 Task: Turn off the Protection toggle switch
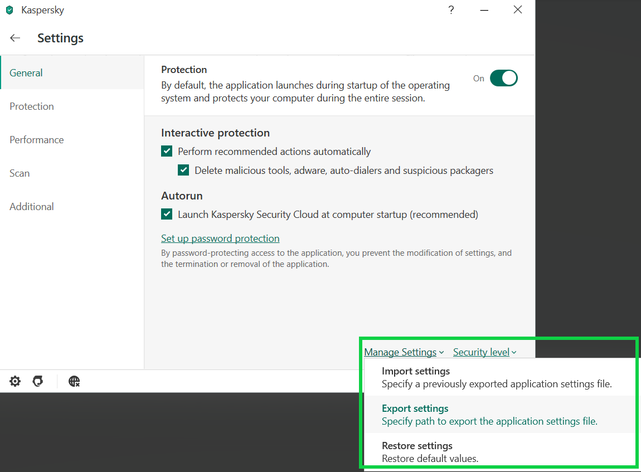pos(503,78)
